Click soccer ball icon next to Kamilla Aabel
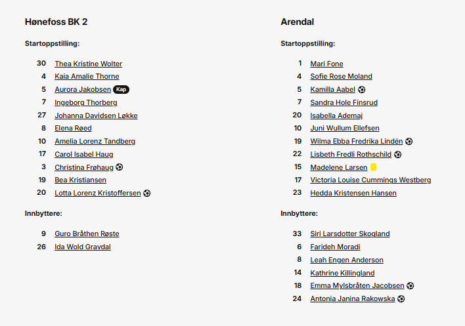 [362, 90]
